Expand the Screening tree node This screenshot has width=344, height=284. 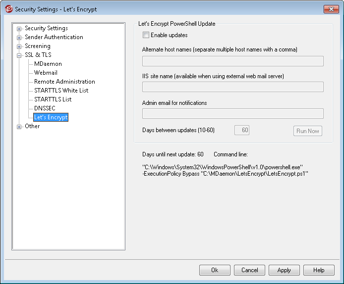pyautogui.click(x=19, y=47)
